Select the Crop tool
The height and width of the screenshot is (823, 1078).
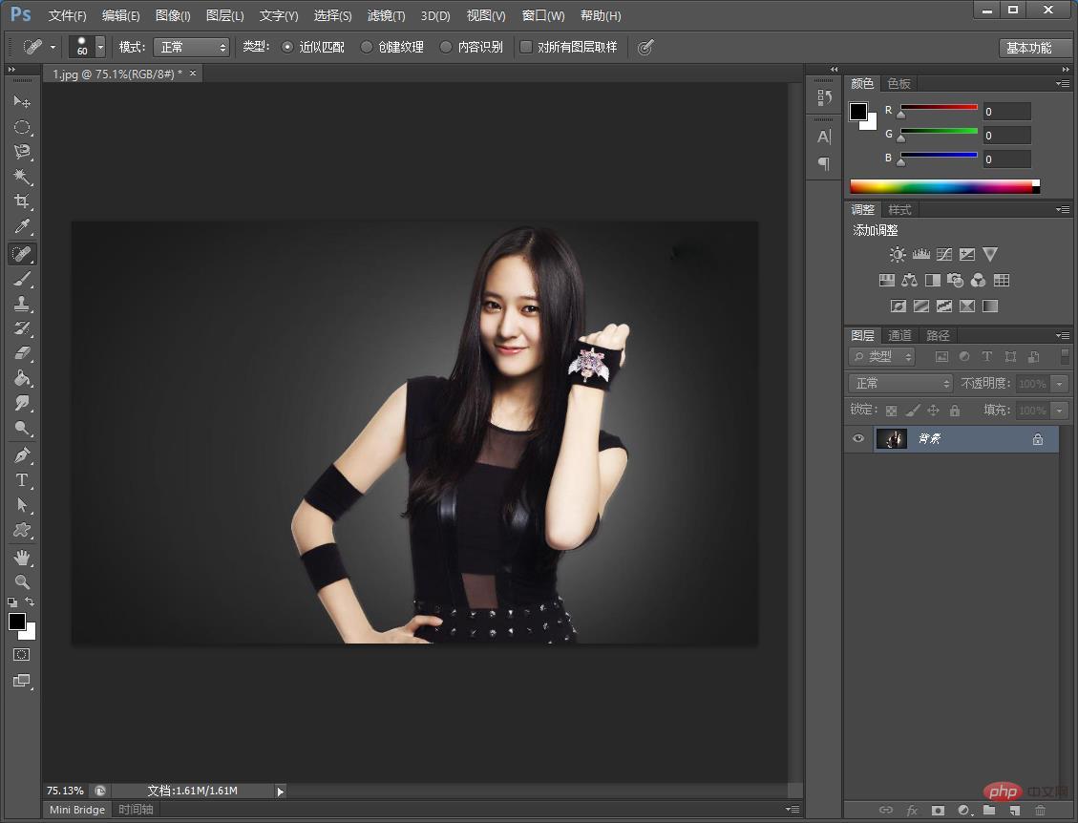(22, 201)
